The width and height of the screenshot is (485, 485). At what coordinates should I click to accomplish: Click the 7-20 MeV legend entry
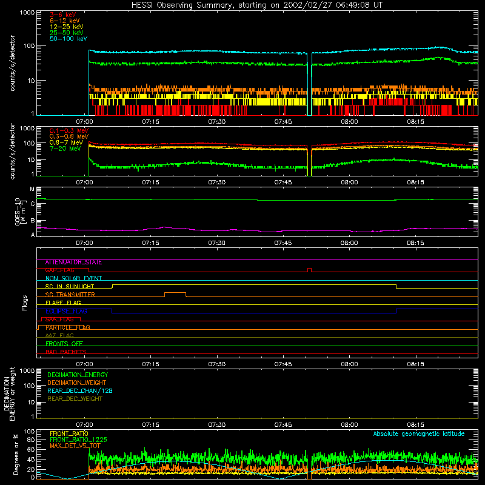click(x=65, y=149)
